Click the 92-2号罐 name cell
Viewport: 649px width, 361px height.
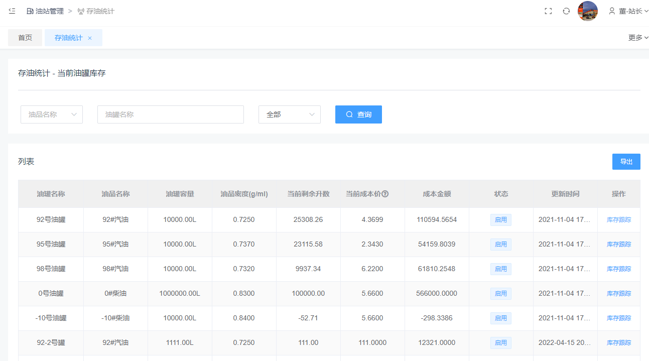[x=51, y=343]
